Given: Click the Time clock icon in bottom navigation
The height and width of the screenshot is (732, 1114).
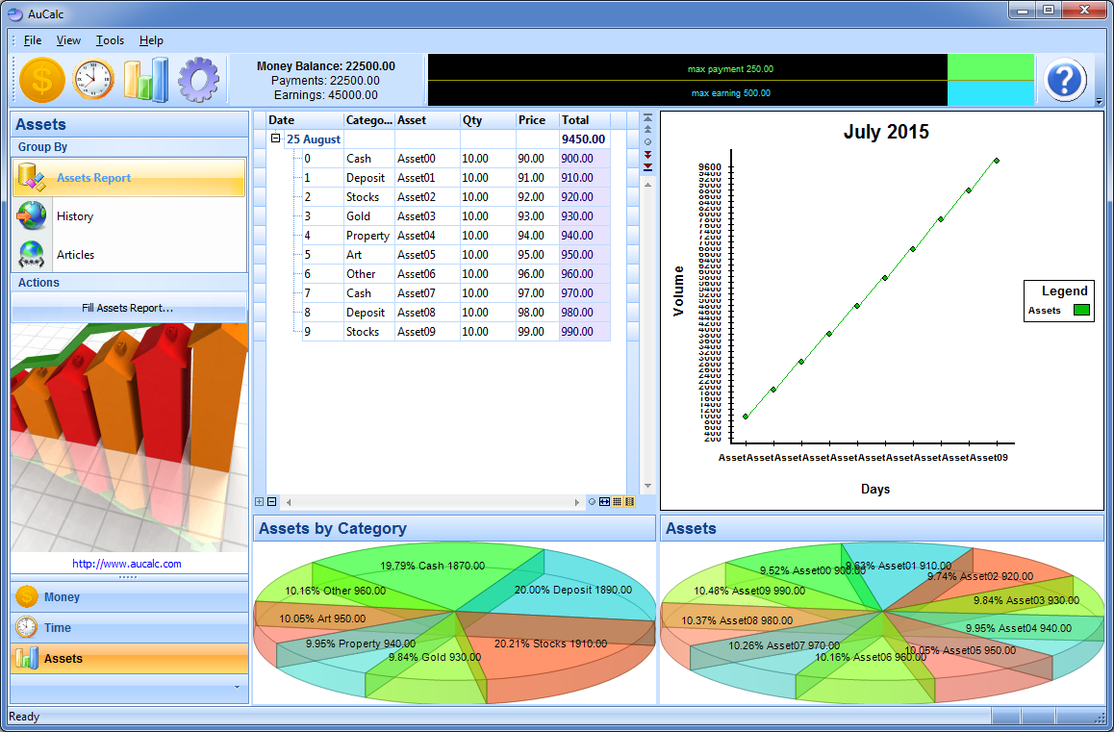Looking at the screenshot, I should point(26,627).
